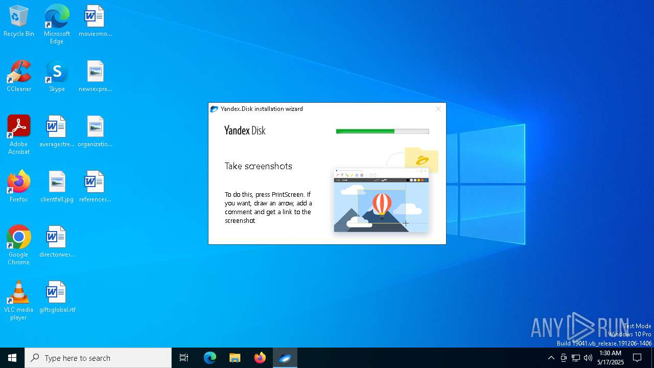This screenshot has height=368, width=654.
Task: Close the Yandex.Disk installation wizard
Action: pos(438,109)
